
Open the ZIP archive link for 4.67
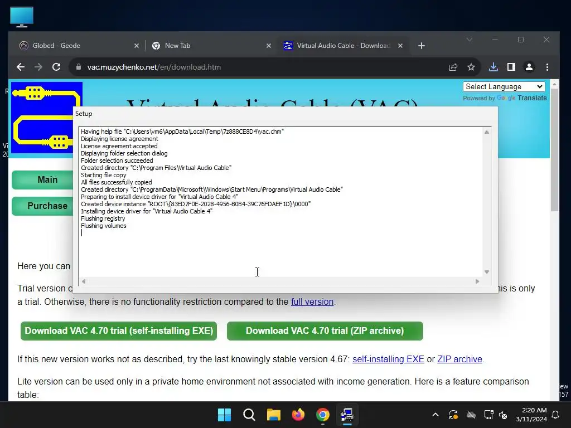459,359
